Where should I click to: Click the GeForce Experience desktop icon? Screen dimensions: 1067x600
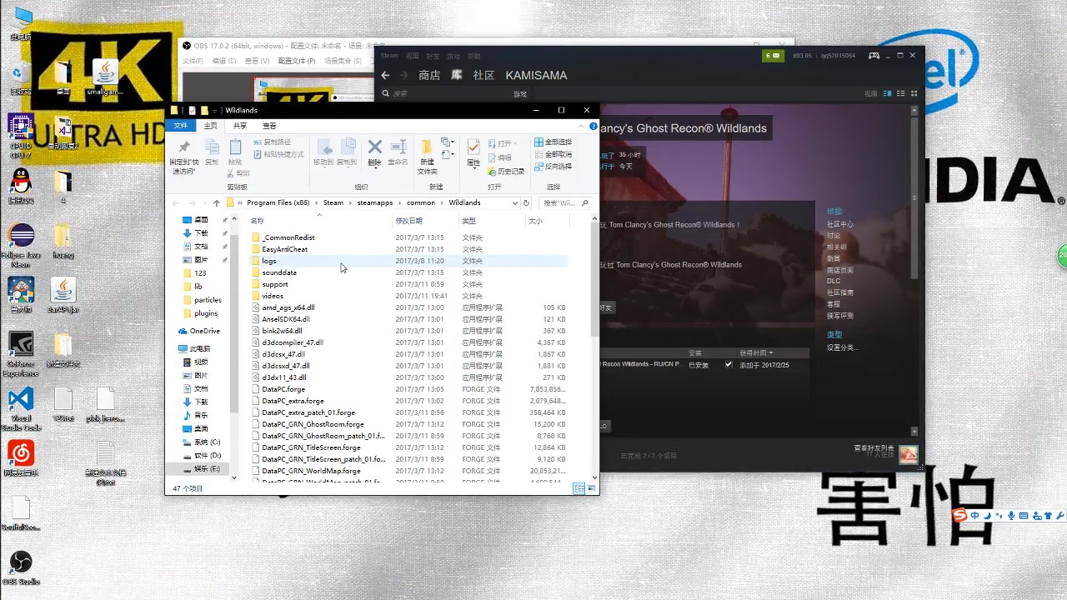[21, 353]
